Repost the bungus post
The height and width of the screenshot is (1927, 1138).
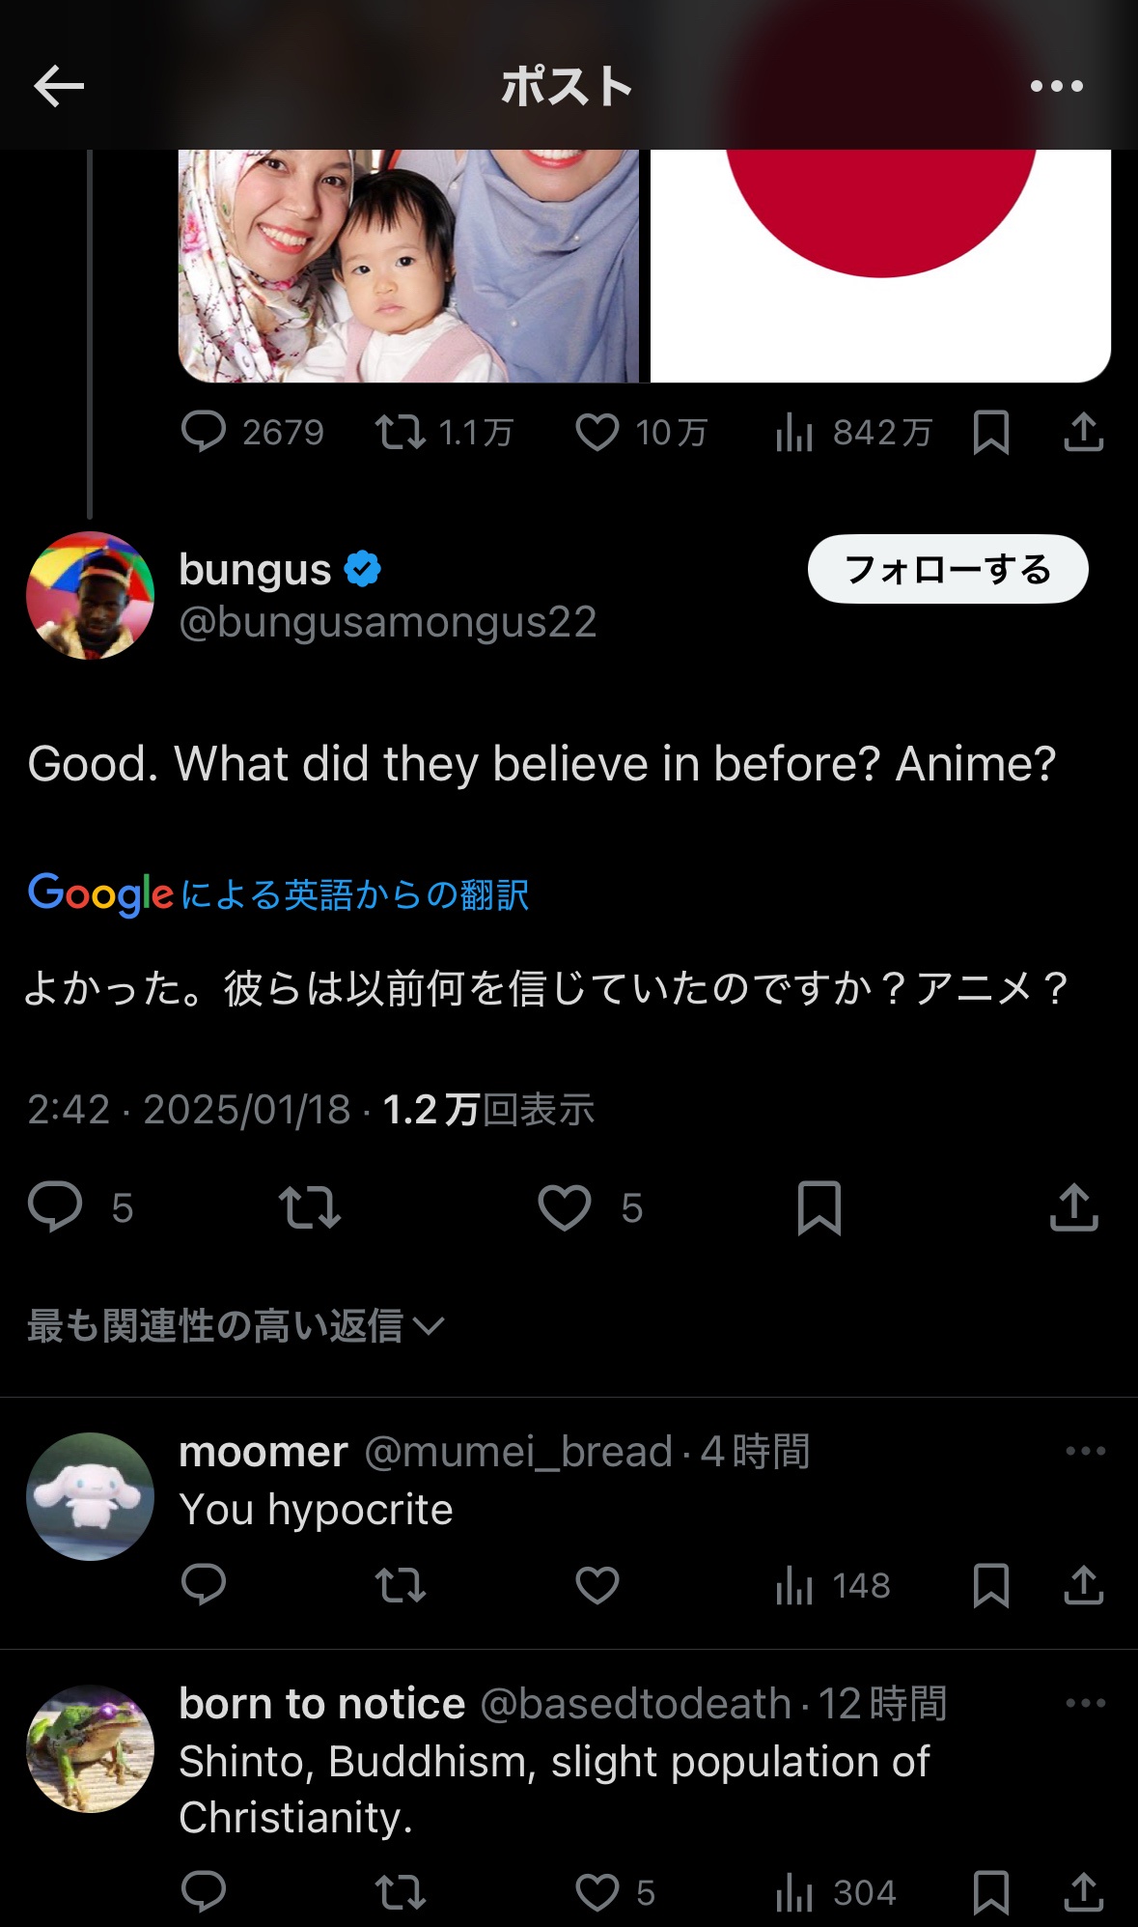(x=309, y=1207)
